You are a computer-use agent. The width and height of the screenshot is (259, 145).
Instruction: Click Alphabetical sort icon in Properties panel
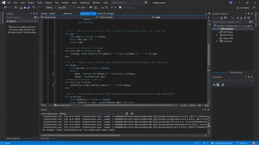pyautogui.click(x=218, y=85)
